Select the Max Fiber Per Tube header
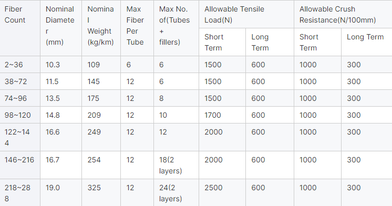This screenshot has width=392, height=206. 137,28
